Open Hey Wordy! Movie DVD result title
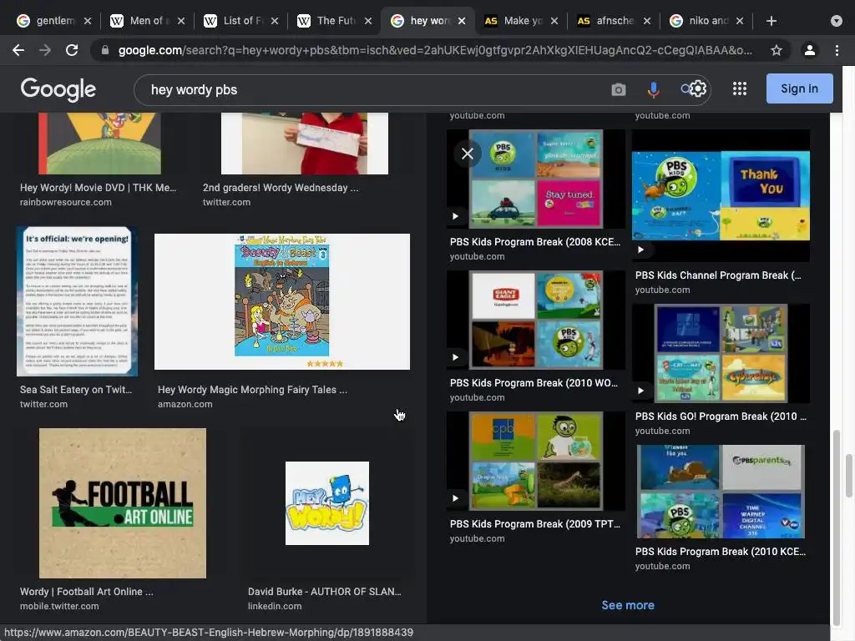The image size is (855, 641). point(99,188)
